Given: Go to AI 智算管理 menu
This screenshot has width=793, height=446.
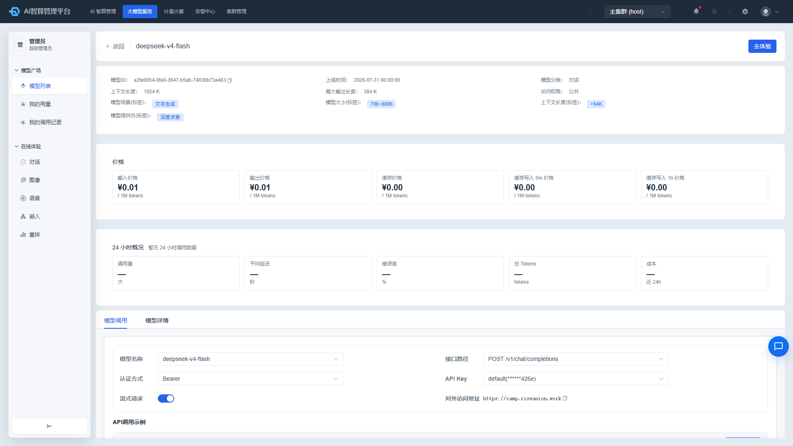Looking at the screenshot, I should point(103,12).
